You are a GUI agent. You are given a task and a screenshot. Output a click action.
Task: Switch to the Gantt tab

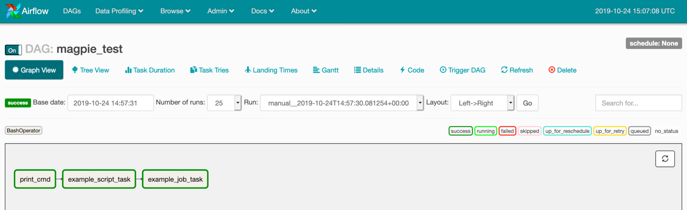[x=326, y=70]
